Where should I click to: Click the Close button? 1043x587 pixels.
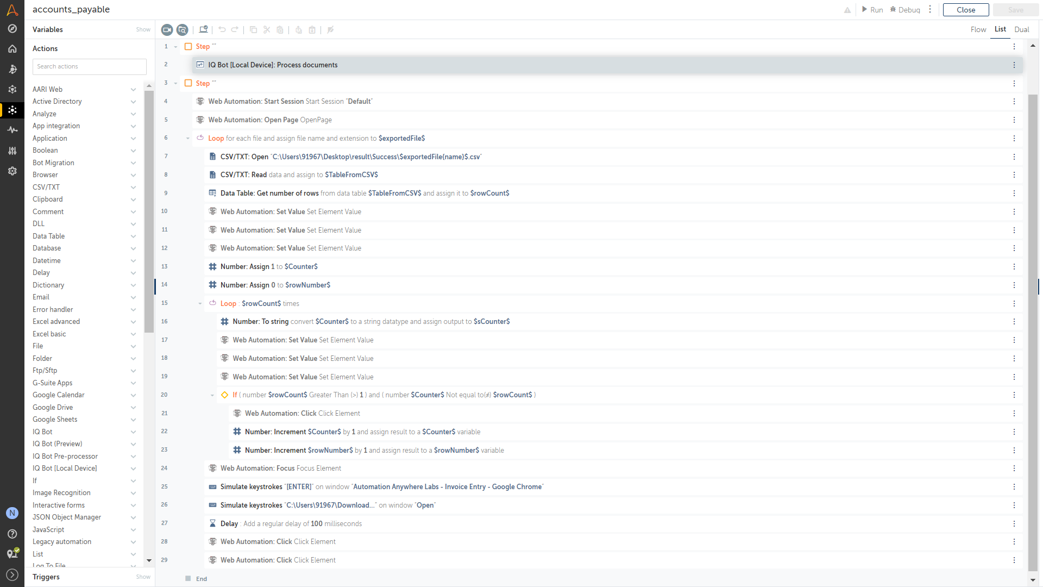[x=965, y=10]
